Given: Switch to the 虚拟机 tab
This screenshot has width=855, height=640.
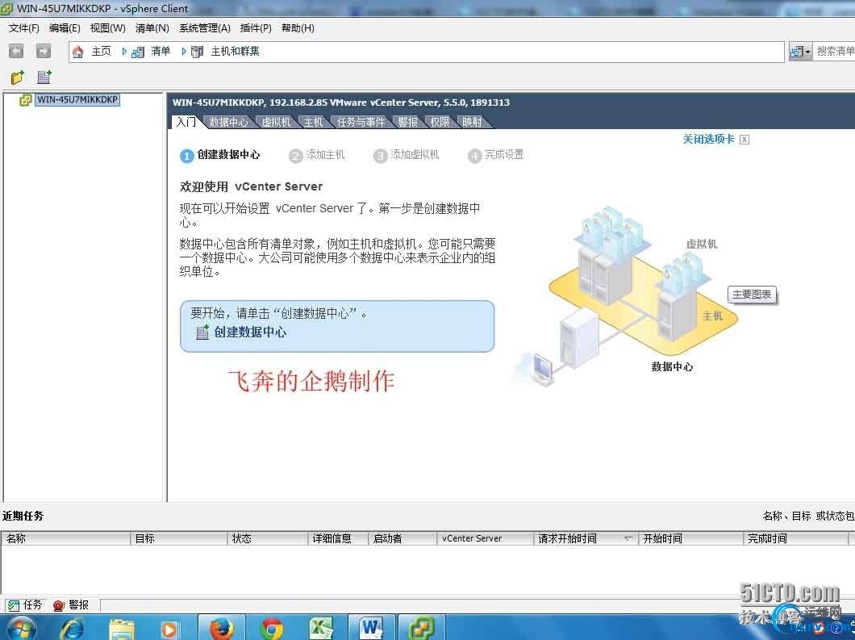Looking at the screenshot, I should pos(276,122).
